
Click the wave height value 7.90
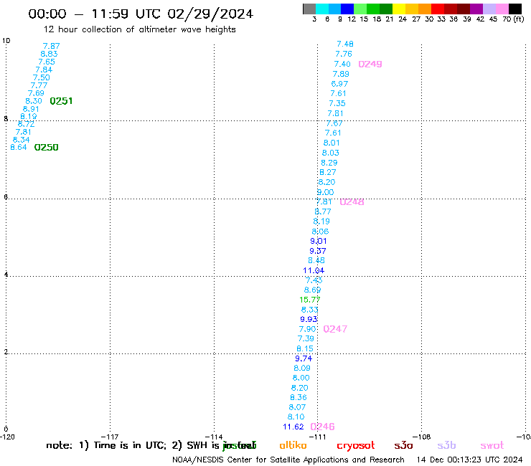308,329
